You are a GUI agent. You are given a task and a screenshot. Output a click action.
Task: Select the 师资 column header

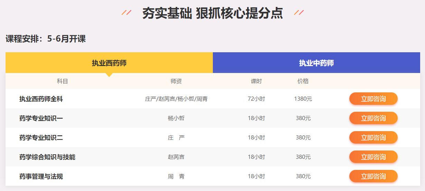click(x=176, y=81)
